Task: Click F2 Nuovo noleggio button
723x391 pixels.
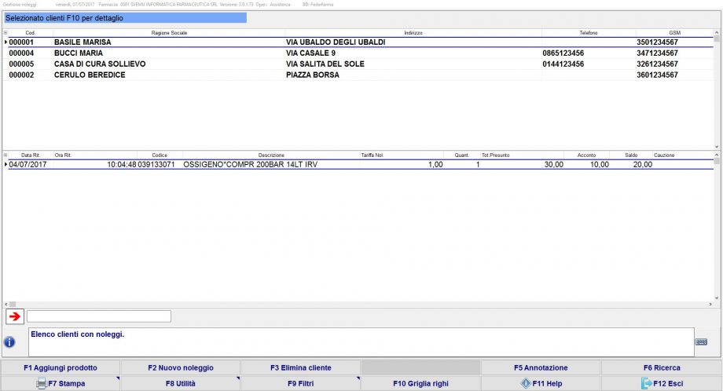Action: (181, 367)
